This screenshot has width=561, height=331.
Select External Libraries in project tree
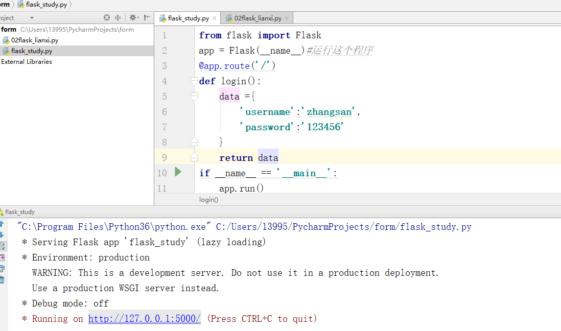tap(27, 61)
